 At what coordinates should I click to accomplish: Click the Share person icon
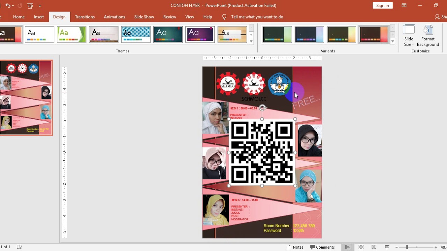(x=437, y=17)
